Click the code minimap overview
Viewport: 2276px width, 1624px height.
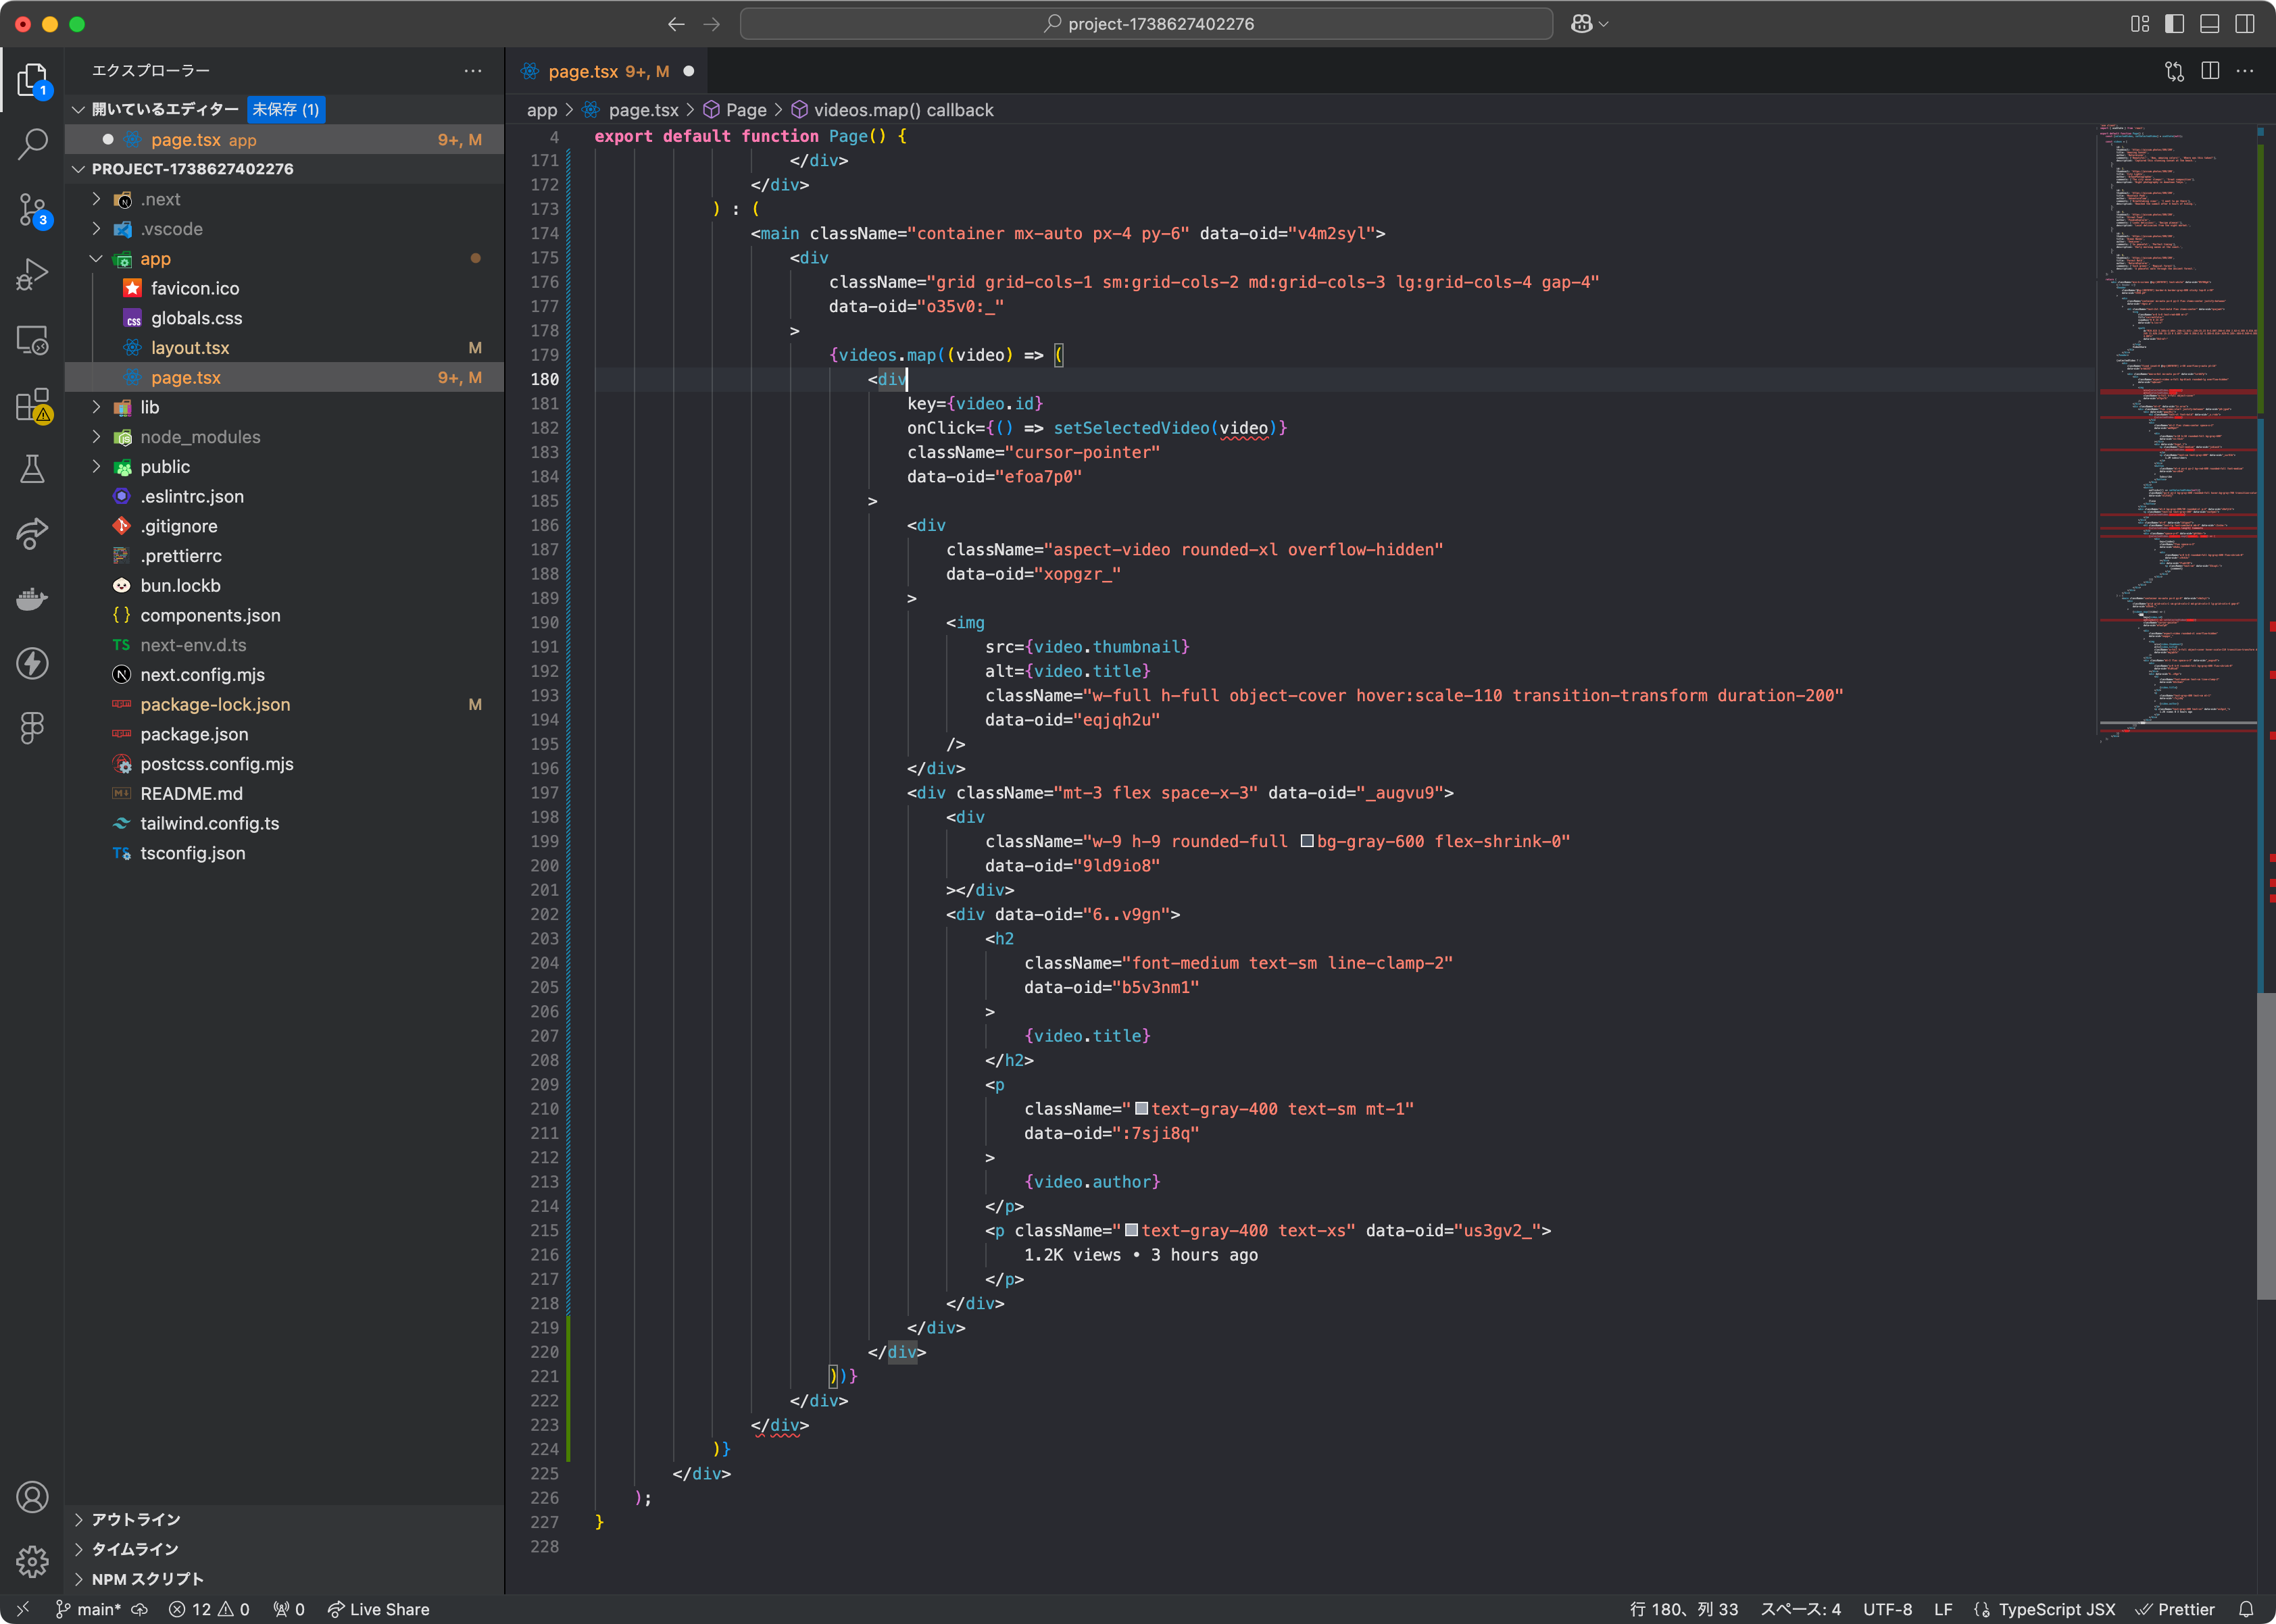coord(2176,433)
